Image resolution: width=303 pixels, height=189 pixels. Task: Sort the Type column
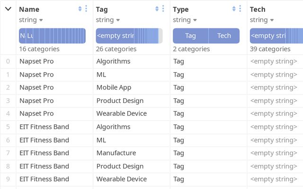point(234,9)
